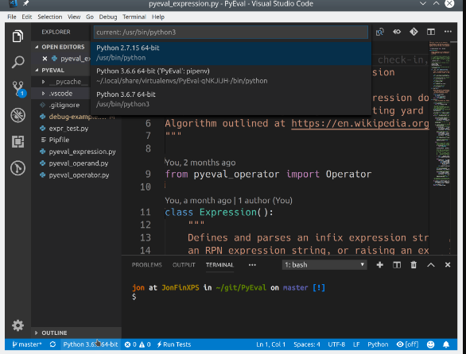Open notifications bell in status bar
Image resolution: width=466 pixels, height=354 pixels.
coord(446,344)
